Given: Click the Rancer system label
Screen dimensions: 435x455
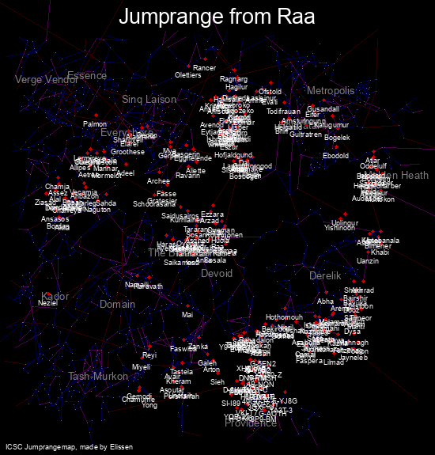Looking at the screenshot, I should click(204, 68).
